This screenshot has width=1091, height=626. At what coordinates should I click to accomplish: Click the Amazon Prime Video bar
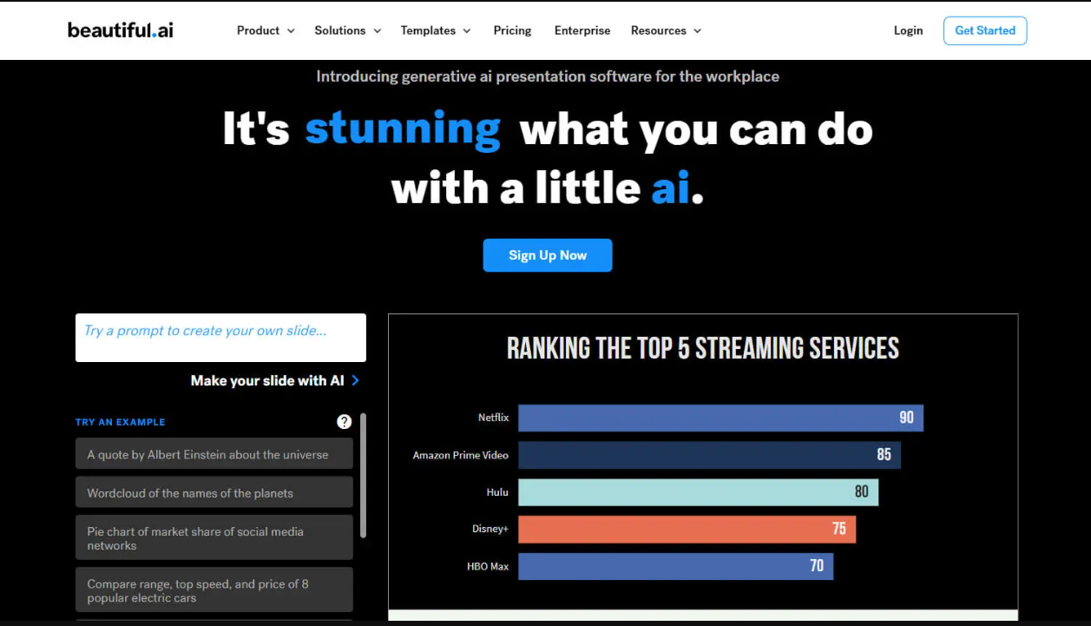click(709, 455)
